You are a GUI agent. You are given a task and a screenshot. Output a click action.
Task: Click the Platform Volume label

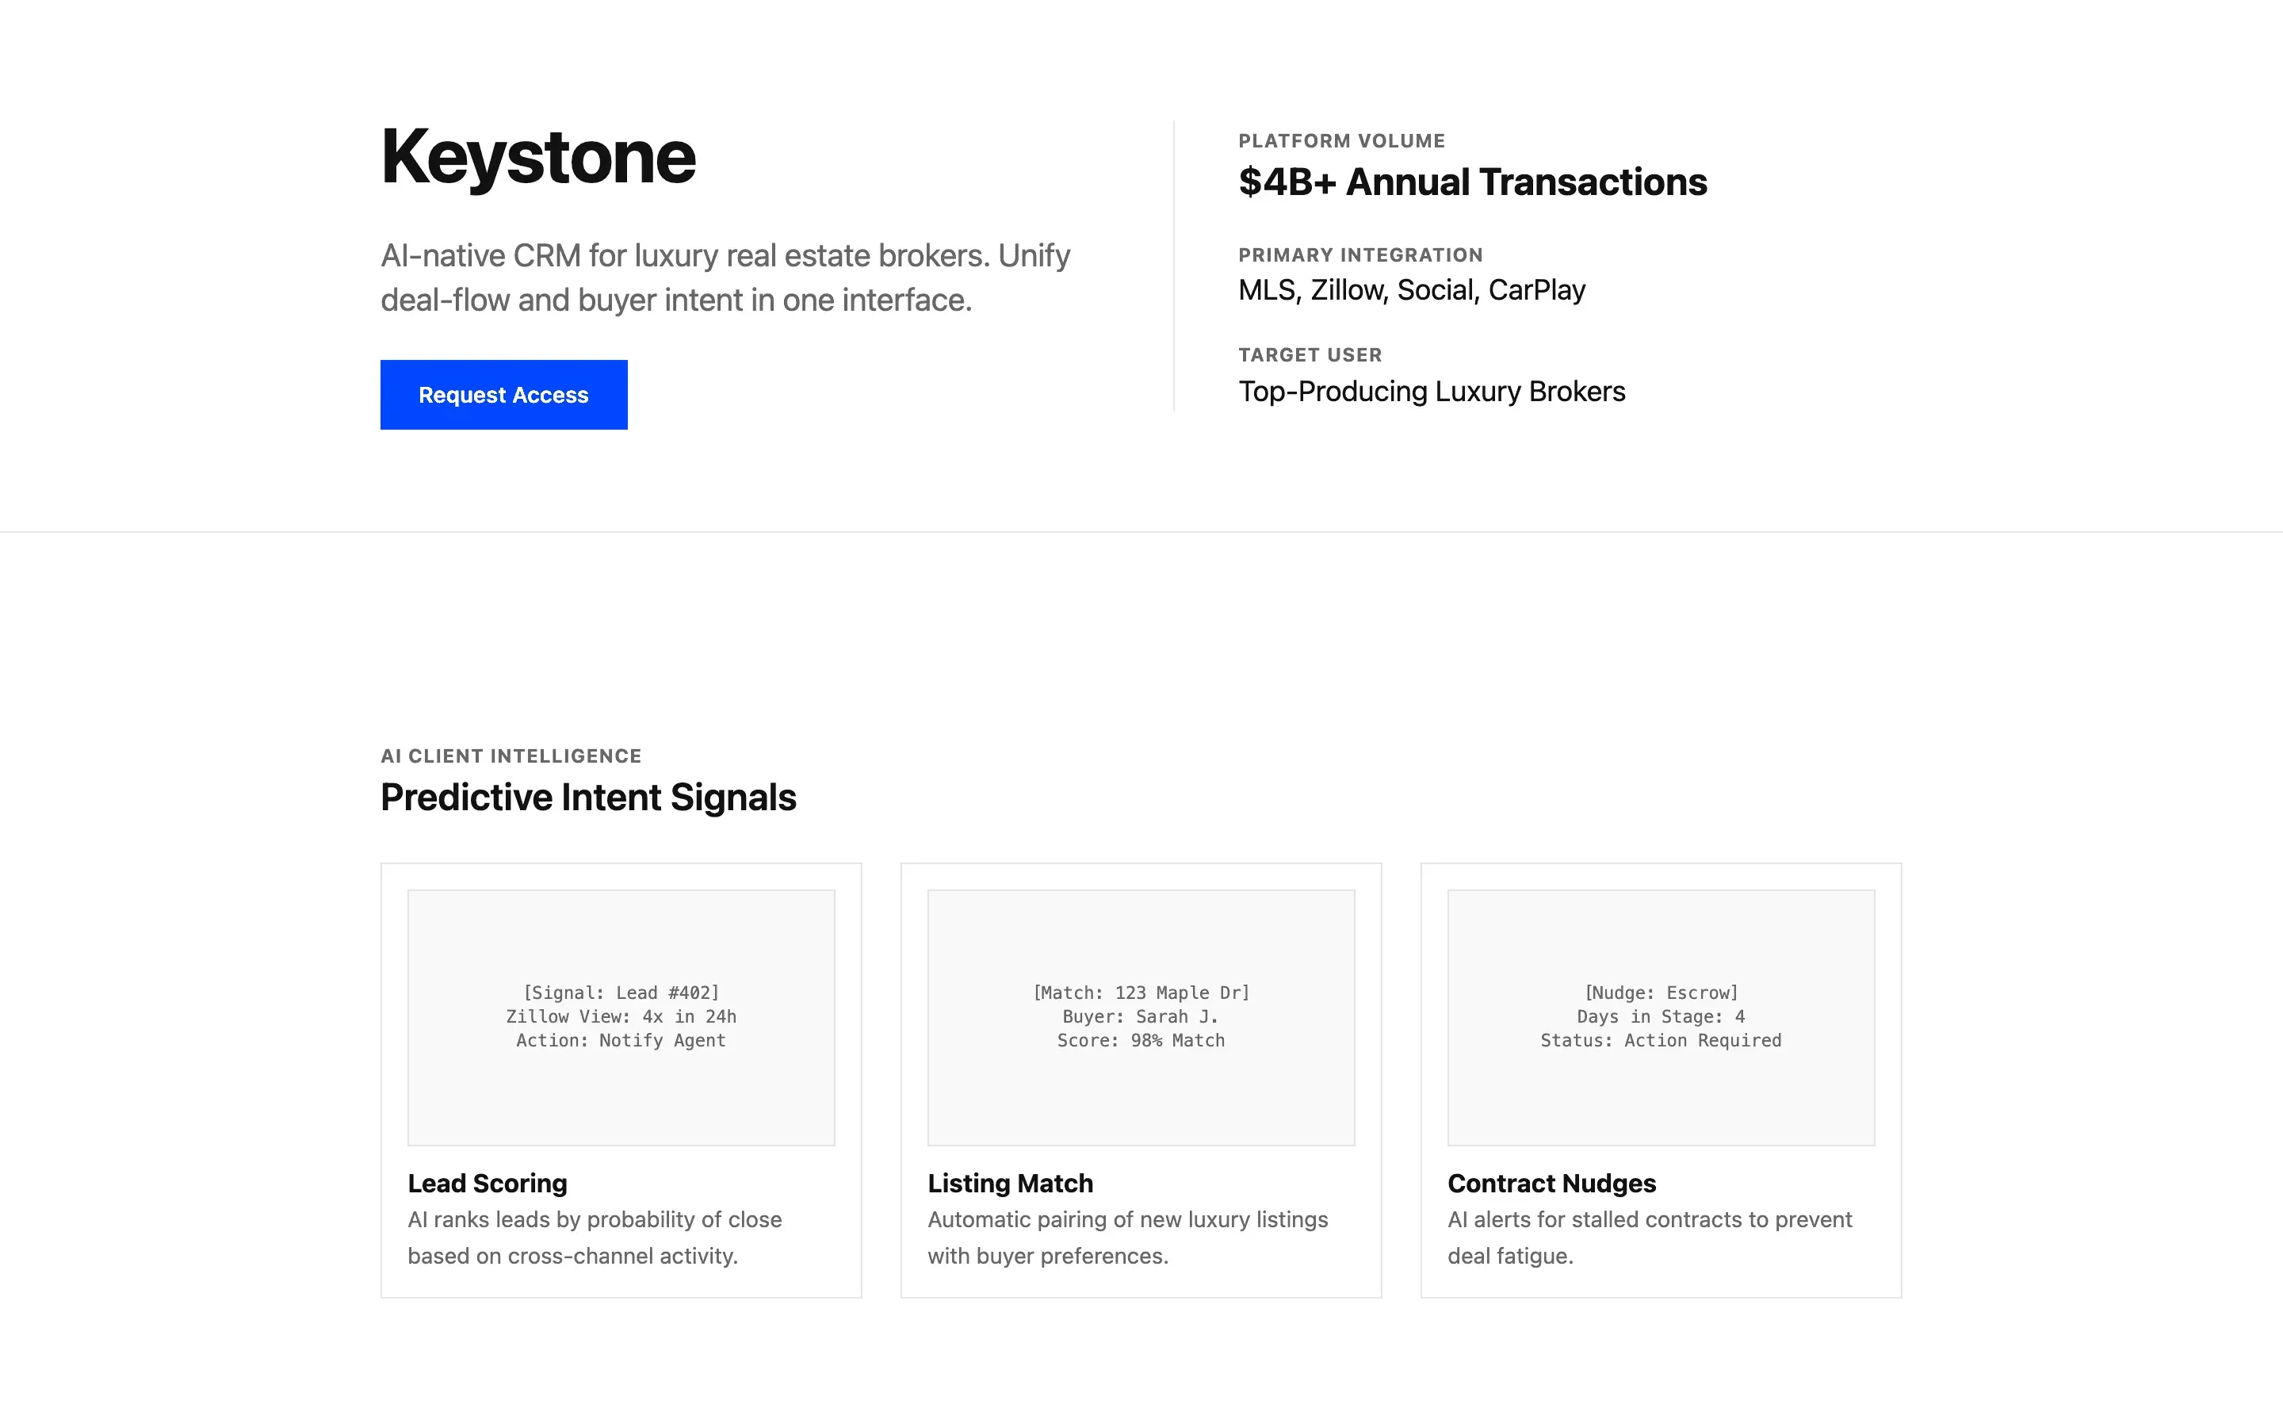click(1340, 140)
